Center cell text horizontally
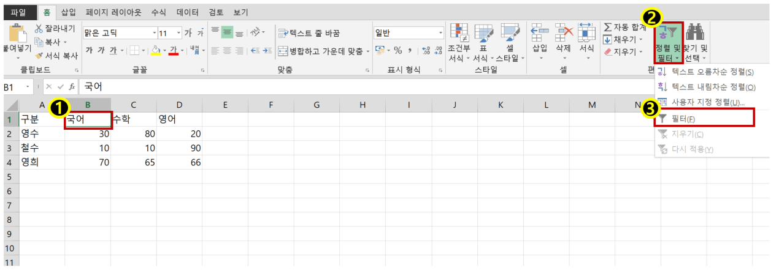 tap(227, 51)
